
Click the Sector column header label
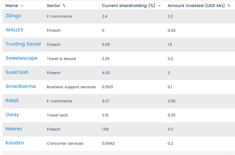point(54,6)
